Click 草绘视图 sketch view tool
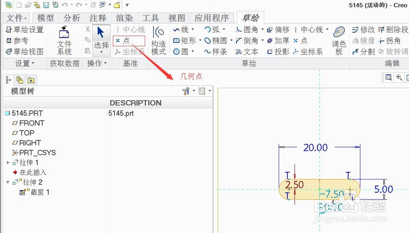Screen dimensions: 409x233 click(x=25, y=52)
